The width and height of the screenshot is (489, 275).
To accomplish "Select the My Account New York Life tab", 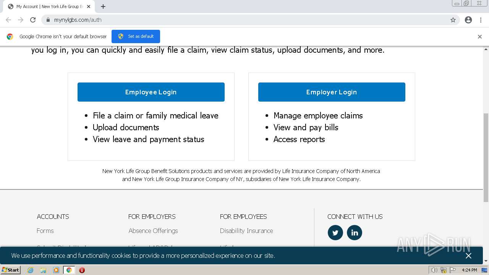I will tap(49, 6).
